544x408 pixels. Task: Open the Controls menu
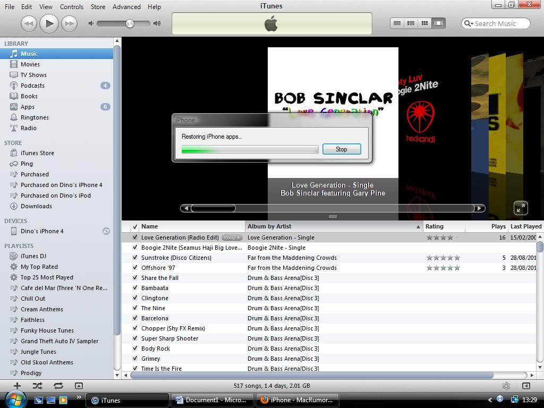click(x=72, y=6)
